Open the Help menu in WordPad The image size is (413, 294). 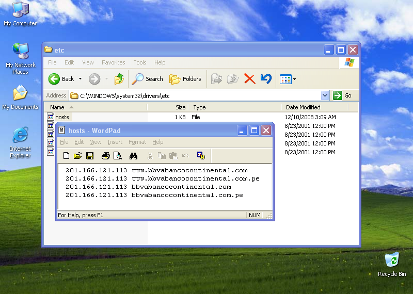coord(158,142)
